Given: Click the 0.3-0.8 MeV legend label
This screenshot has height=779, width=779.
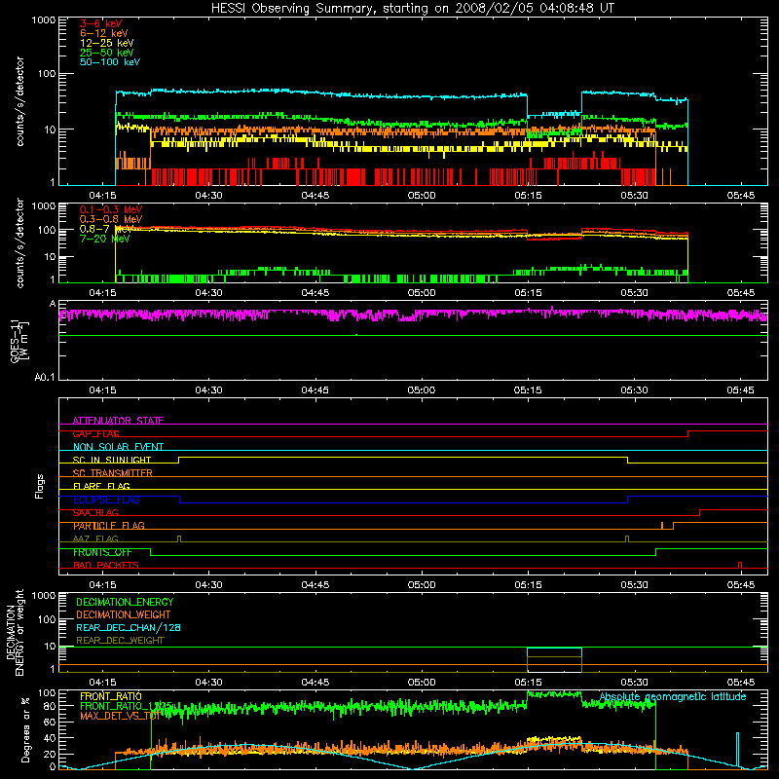Looking at the screenshot, I should tap(111, 219).
